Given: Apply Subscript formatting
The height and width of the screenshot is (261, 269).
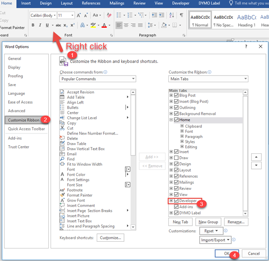Looking at the screenshot, I should (65, 25).
